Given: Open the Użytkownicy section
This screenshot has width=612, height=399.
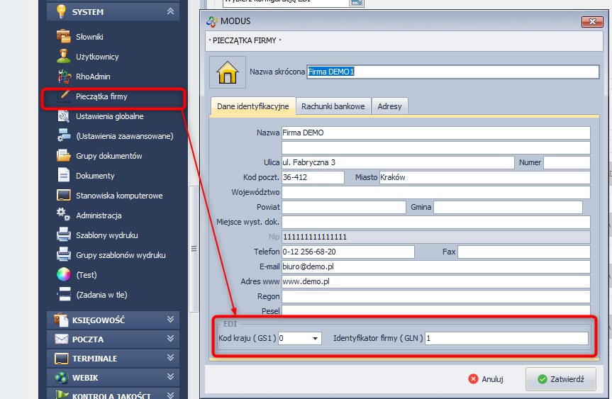Looking at the screenshot, I should pyautogui.click(x=97, y=56).
